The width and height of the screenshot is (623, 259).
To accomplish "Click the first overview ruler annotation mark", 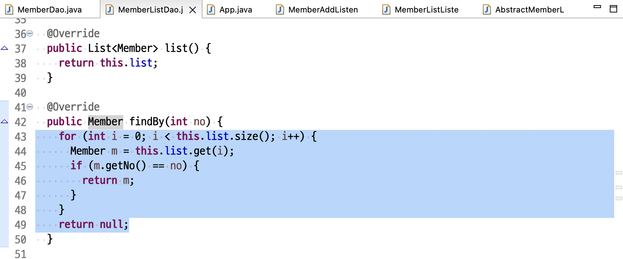I will (619, 173).
